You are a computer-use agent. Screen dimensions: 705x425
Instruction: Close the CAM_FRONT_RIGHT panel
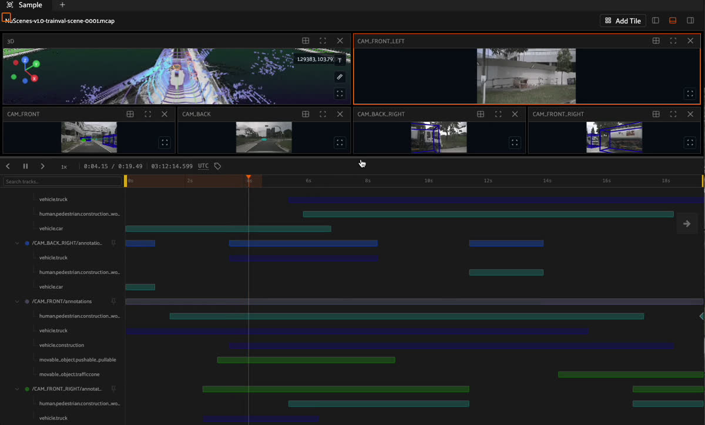coord(690,114)
